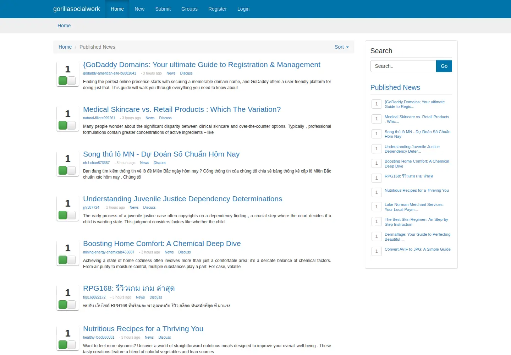Open the Groups menu item
Screen dimensions: 511x355
tap(189, 9)
